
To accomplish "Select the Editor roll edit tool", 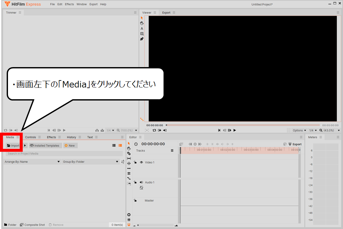I will point(129,174).
